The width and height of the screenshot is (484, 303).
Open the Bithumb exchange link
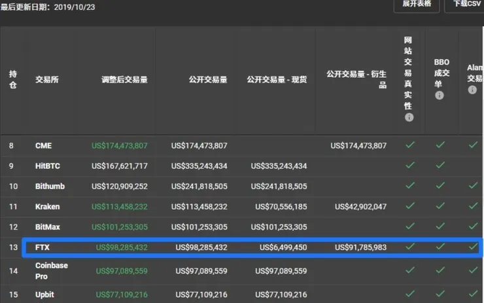50,187
